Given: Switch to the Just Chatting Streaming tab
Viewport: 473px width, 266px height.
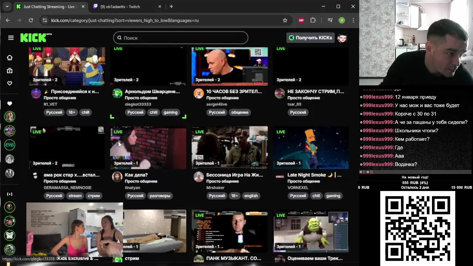Looking at the screenshot, I should point(51,7).
